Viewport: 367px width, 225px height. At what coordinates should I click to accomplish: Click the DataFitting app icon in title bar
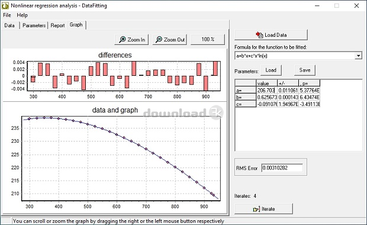5,5
